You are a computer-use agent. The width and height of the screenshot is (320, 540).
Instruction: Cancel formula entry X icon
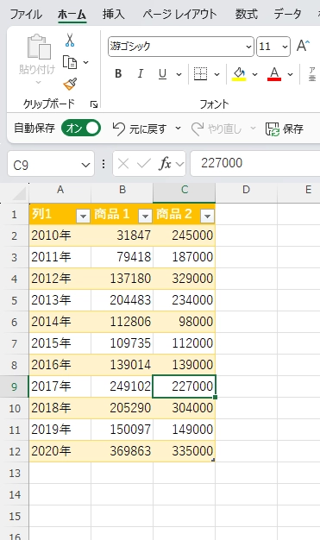(x=123, y=164)
